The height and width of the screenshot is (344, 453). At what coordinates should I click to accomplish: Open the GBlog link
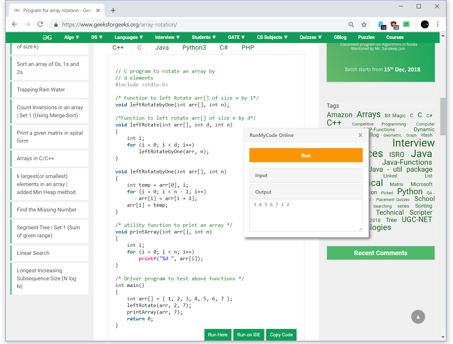click(x=340, y=37)
